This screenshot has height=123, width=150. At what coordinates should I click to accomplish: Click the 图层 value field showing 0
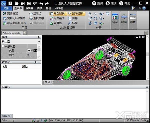pos(32,55)
